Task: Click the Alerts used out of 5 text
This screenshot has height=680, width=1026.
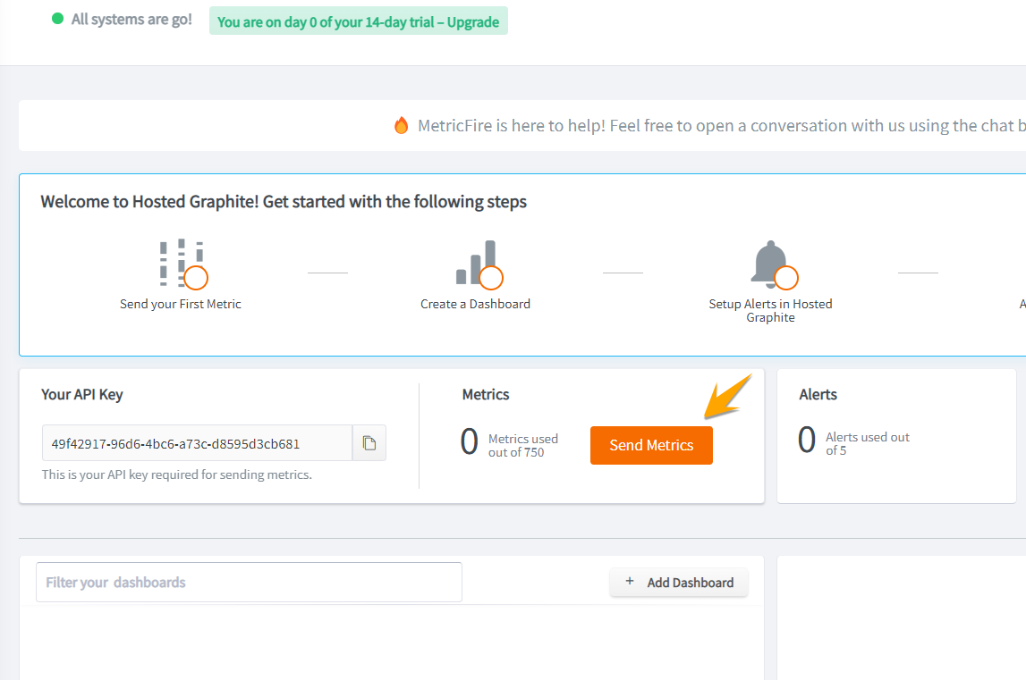Action: coord(867,443)
